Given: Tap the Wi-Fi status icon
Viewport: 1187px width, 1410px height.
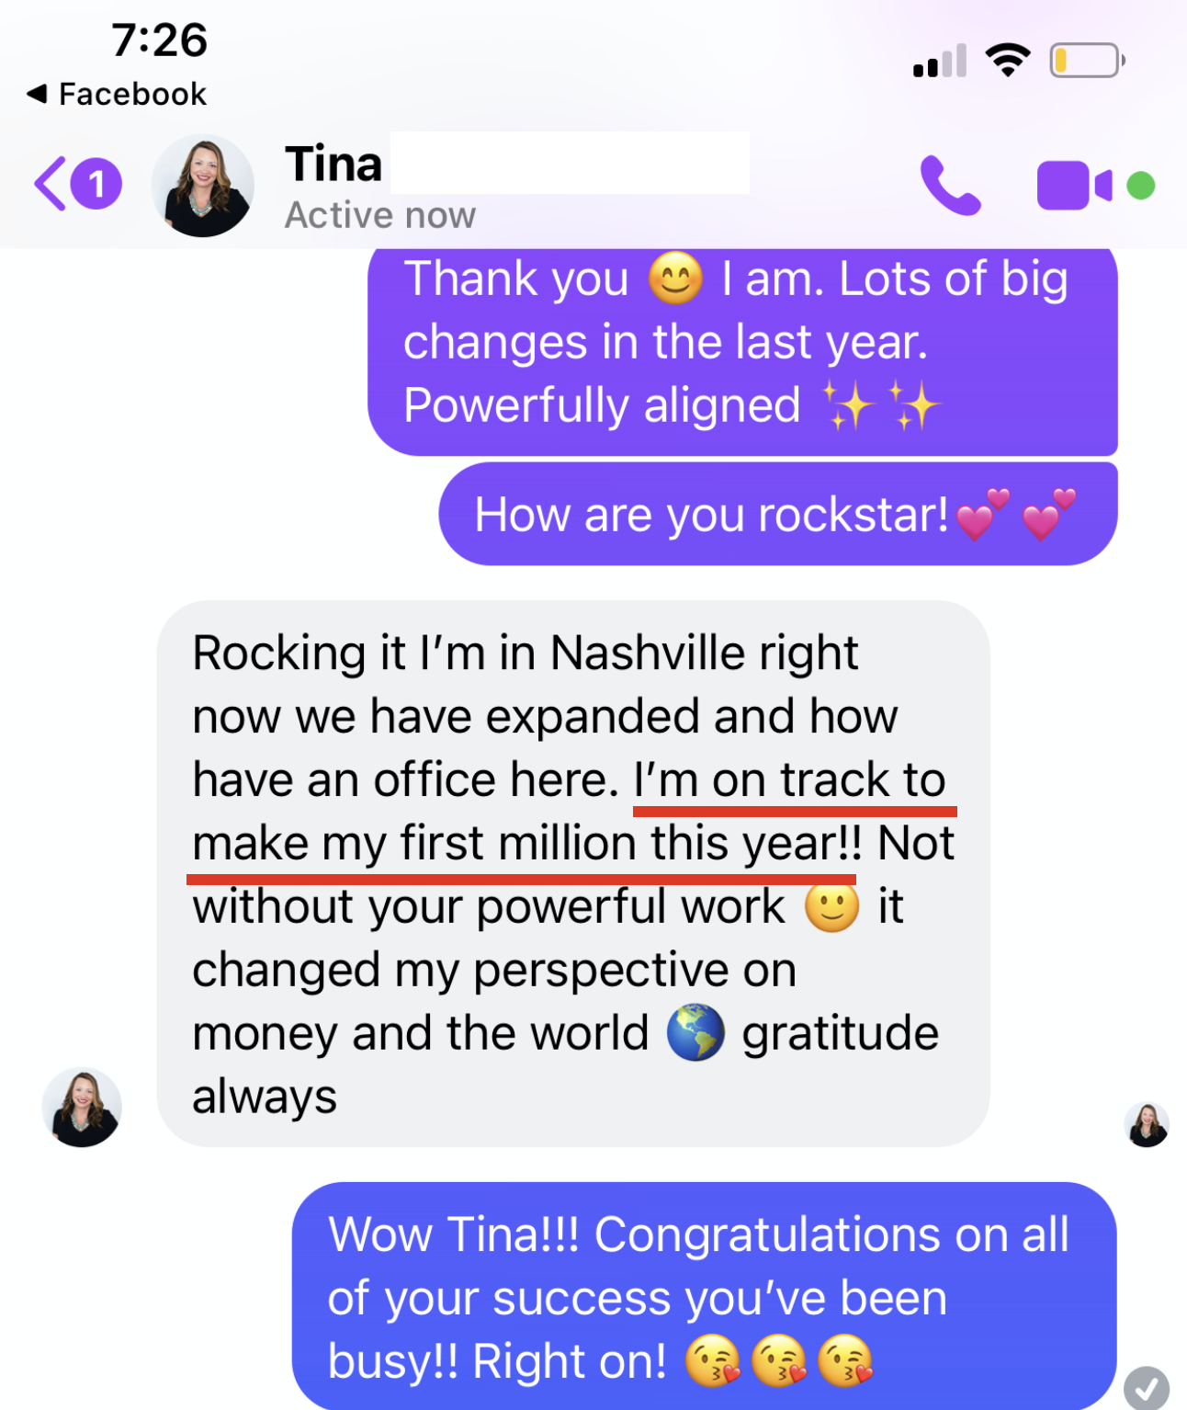Looking at the screenshot, I should tap(1008, 61).
